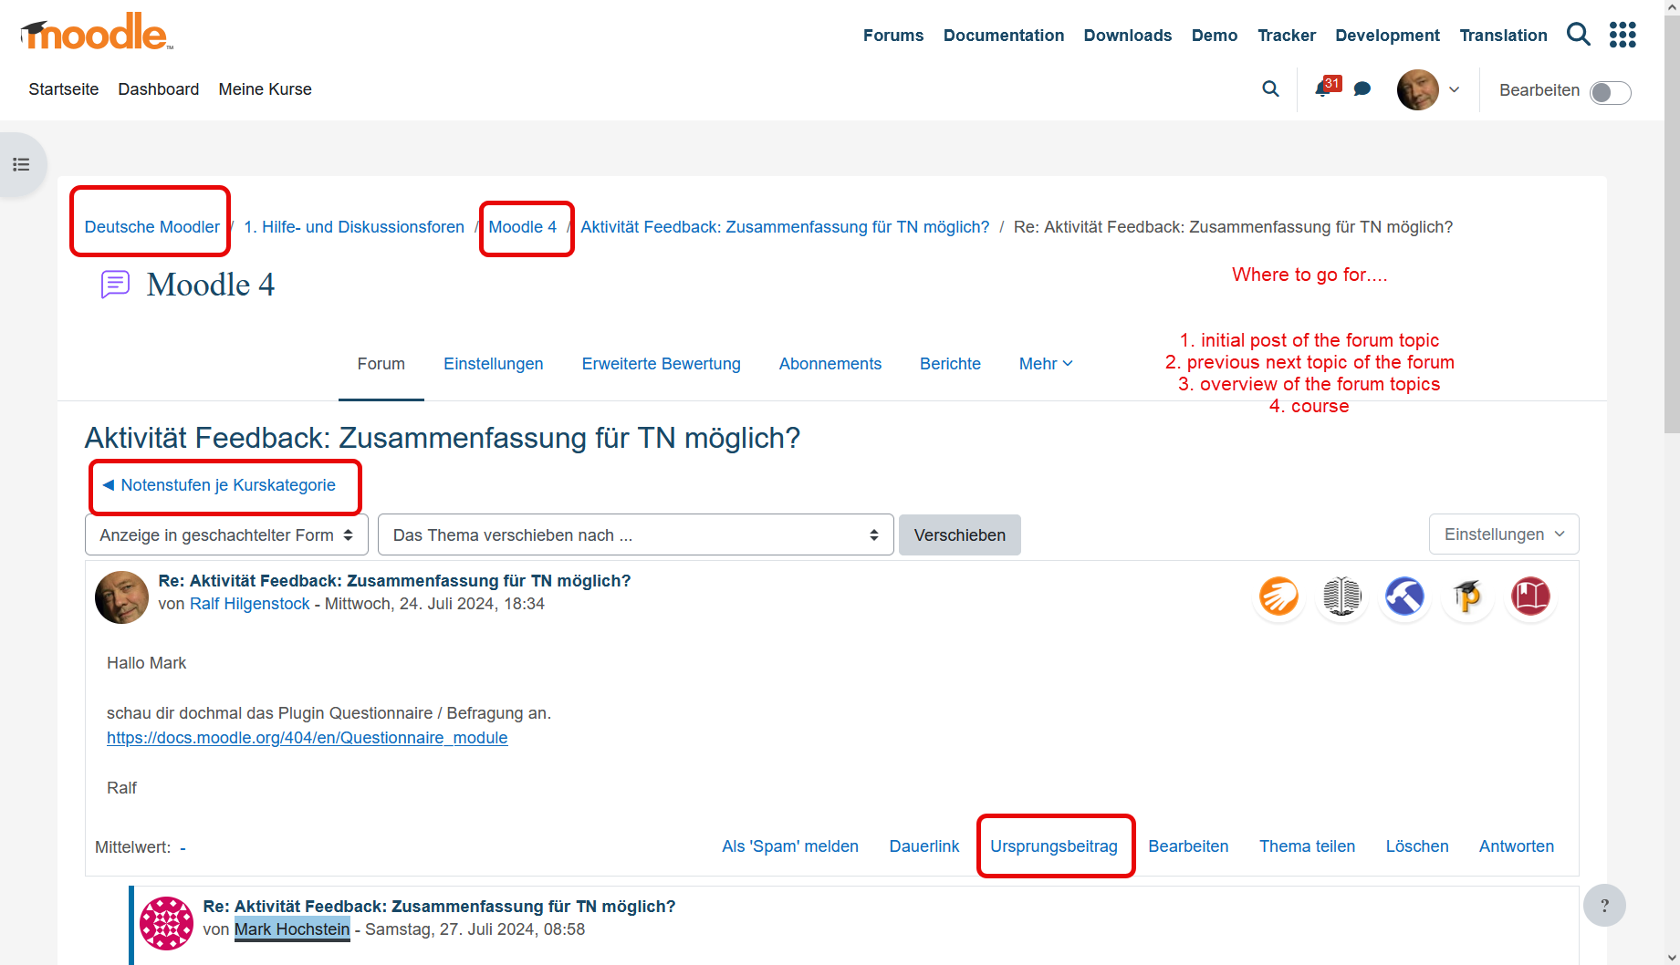Switch to the Einstellungen tab

[494, 364]
